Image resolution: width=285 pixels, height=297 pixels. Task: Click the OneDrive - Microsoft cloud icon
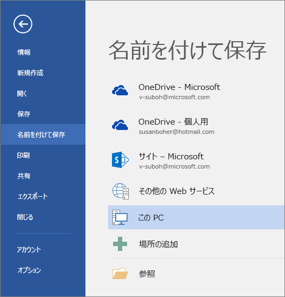point(120,90)
